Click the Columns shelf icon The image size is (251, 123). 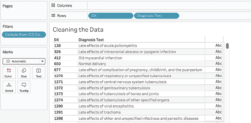click(53, 6)
